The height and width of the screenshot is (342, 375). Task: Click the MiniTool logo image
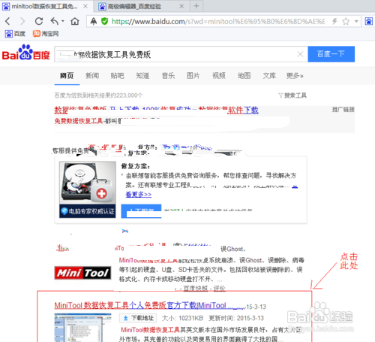click(82, 273)
